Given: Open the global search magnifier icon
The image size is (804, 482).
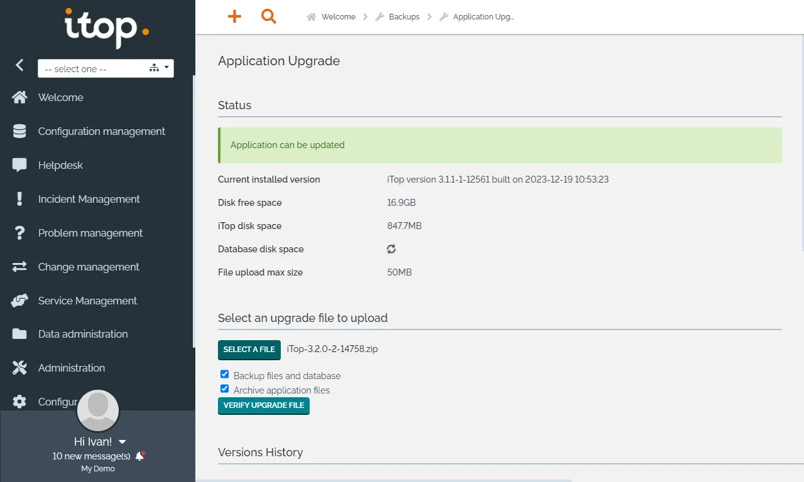Looking at the screenshot, I should tap(269, 17).
